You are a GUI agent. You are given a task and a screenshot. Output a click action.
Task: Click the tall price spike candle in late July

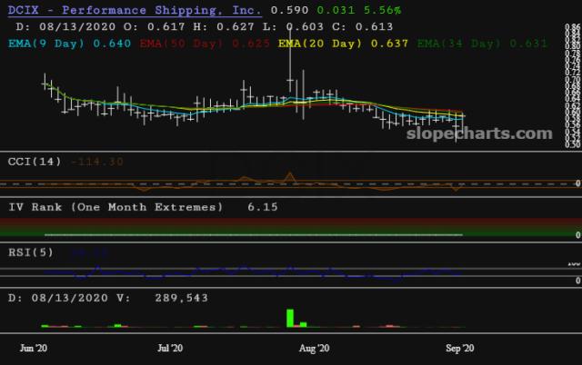(290, 59)
